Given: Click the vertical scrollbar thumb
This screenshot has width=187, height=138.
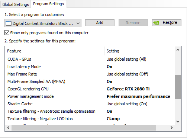Looking at the screenshot, I should click(178, 87).
